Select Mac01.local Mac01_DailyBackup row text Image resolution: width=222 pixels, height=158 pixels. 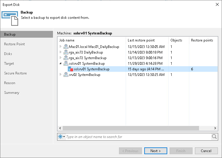pos(94,47)
